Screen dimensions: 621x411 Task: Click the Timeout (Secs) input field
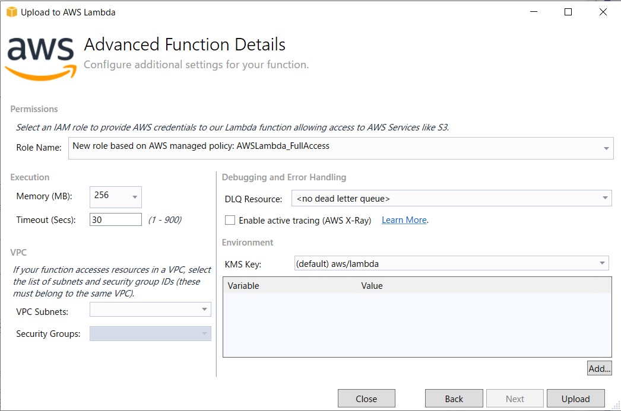click(x=115, y=219)
